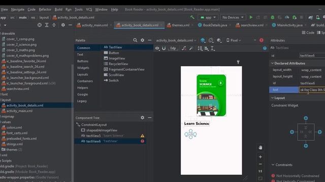Screen dimensions: 325x182
Task: Select Buttons category in Palette
Action: (x=83, y=61)
